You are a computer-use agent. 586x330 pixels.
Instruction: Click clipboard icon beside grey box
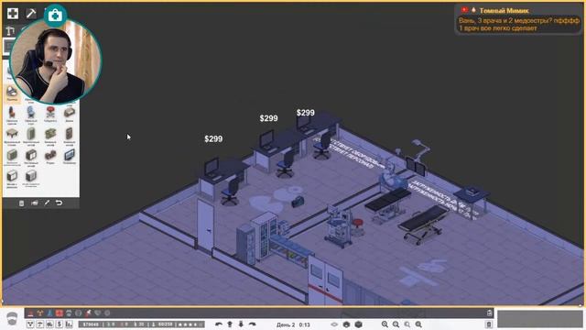(488, 324)
